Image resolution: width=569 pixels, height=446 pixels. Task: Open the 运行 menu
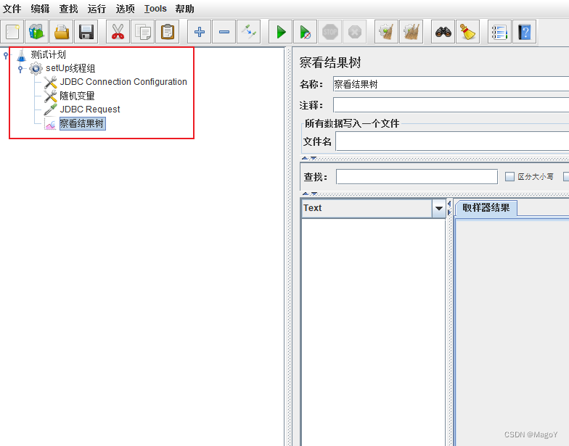[97, 9]
